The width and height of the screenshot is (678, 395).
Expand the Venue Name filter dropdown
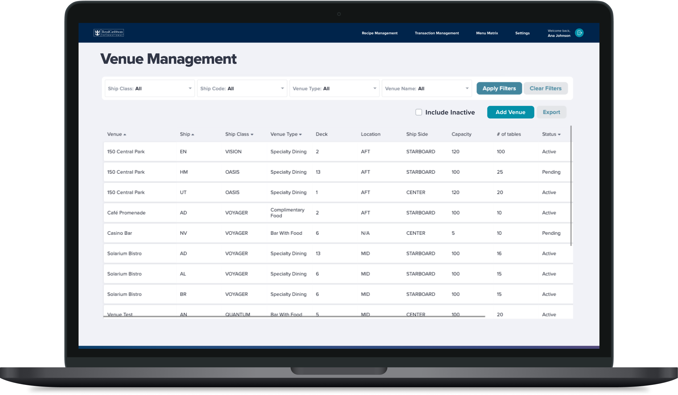click(x=427, y=88)
